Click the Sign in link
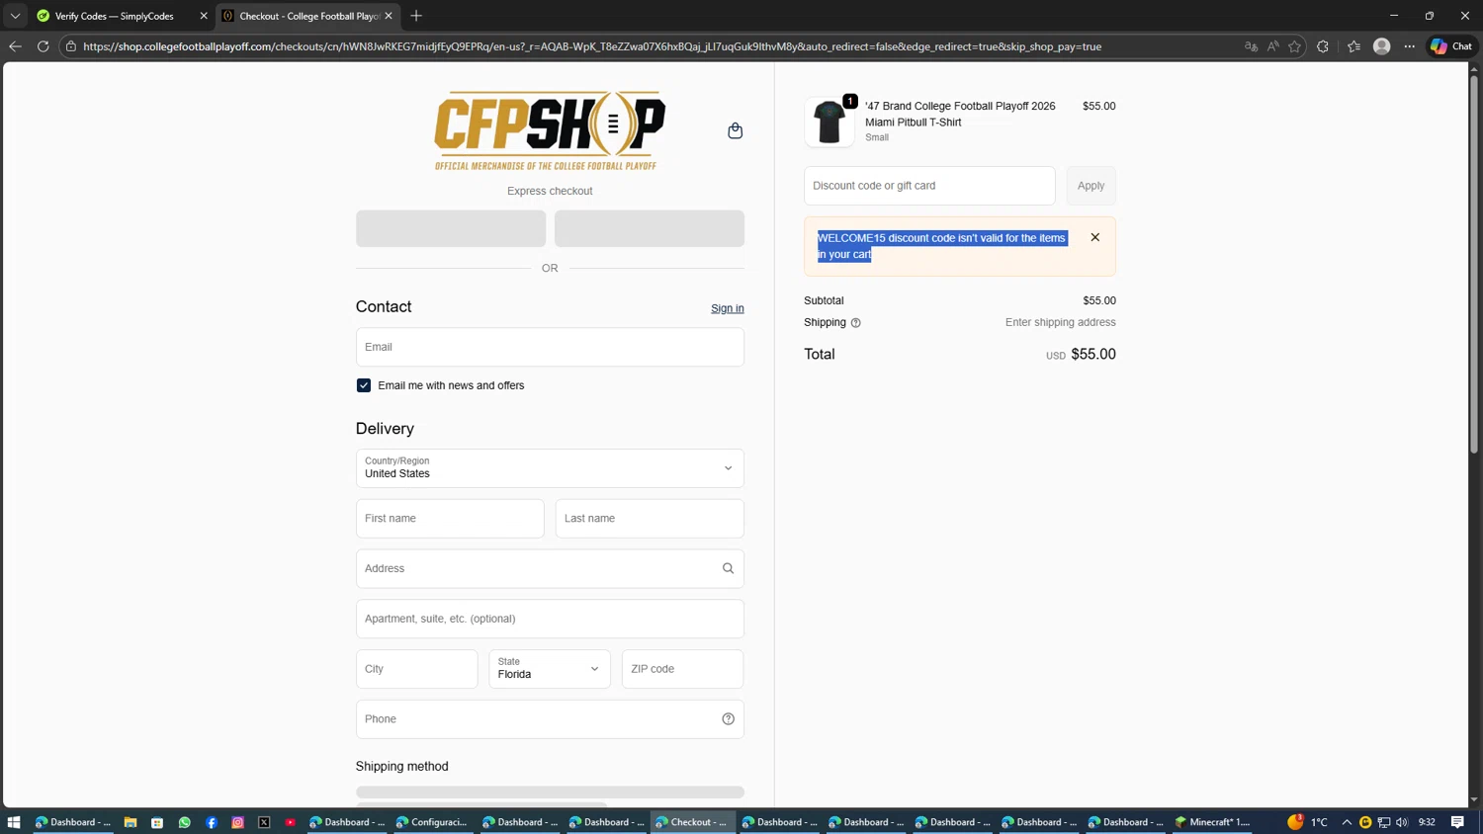Screen dimensions: 1483x834 [x=728, y=308]
